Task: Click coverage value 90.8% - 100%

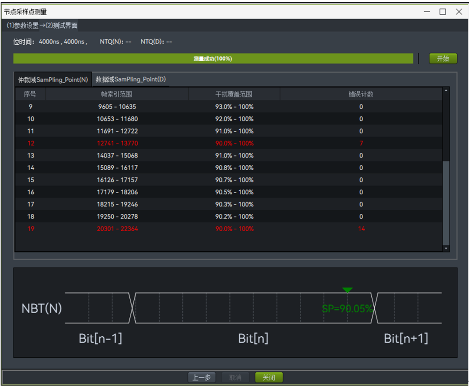Action: point(234,168)
